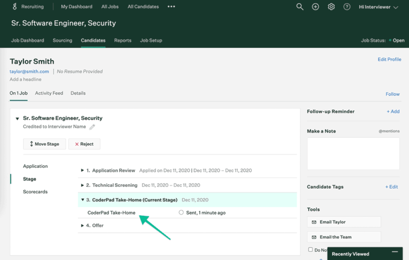Click the Greenhouse logo icon

14,7
